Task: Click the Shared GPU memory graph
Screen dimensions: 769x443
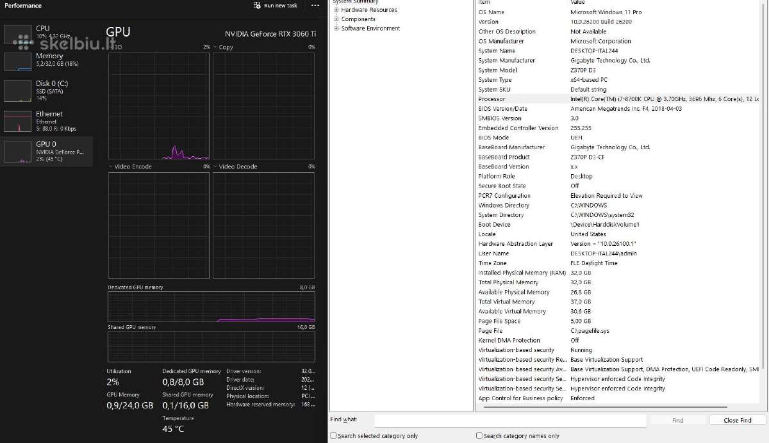Action: point(211,346)
